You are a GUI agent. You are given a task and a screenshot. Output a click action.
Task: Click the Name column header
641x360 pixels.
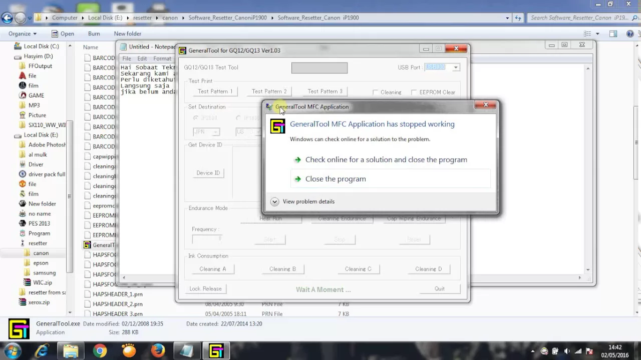click(91, 47)
